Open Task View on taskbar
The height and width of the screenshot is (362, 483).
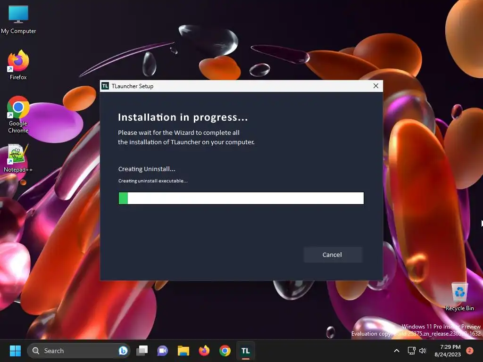tap(142, 351)
